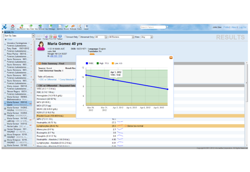Expand the RESULTS panel arrow
250x172 pixels.
click(x=2, y=32)
